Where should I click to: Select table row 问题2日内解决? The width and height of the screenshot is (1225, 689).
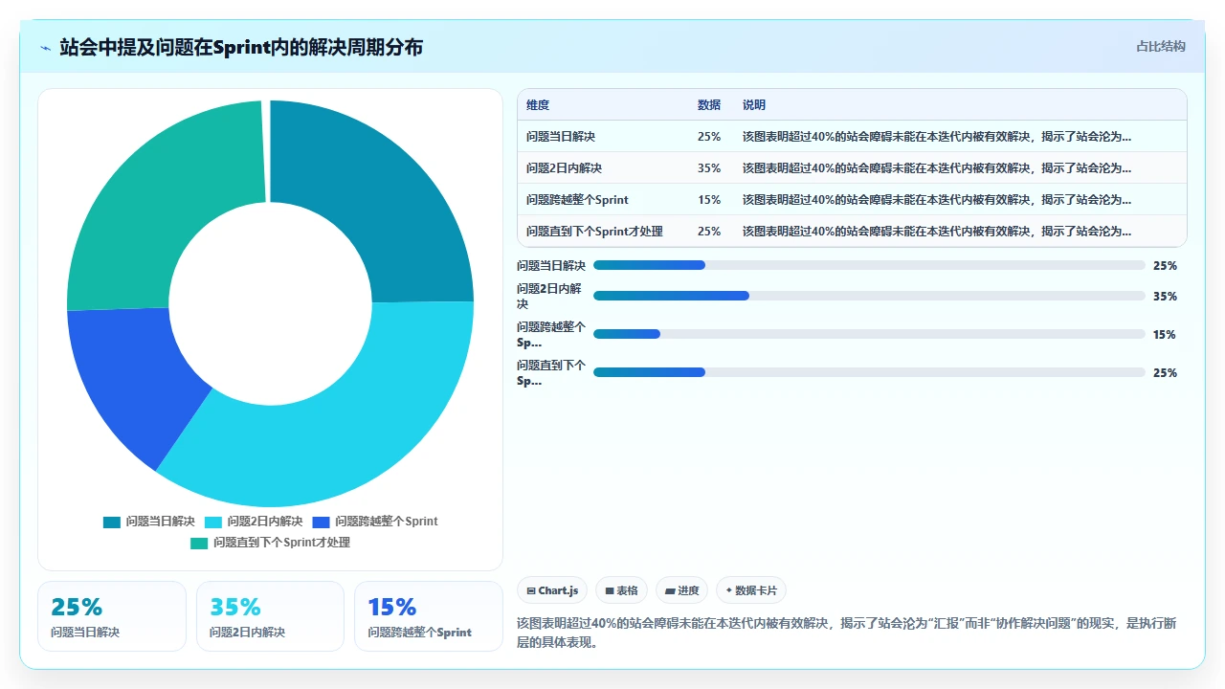pyautogui.click(x=852, y=167)
